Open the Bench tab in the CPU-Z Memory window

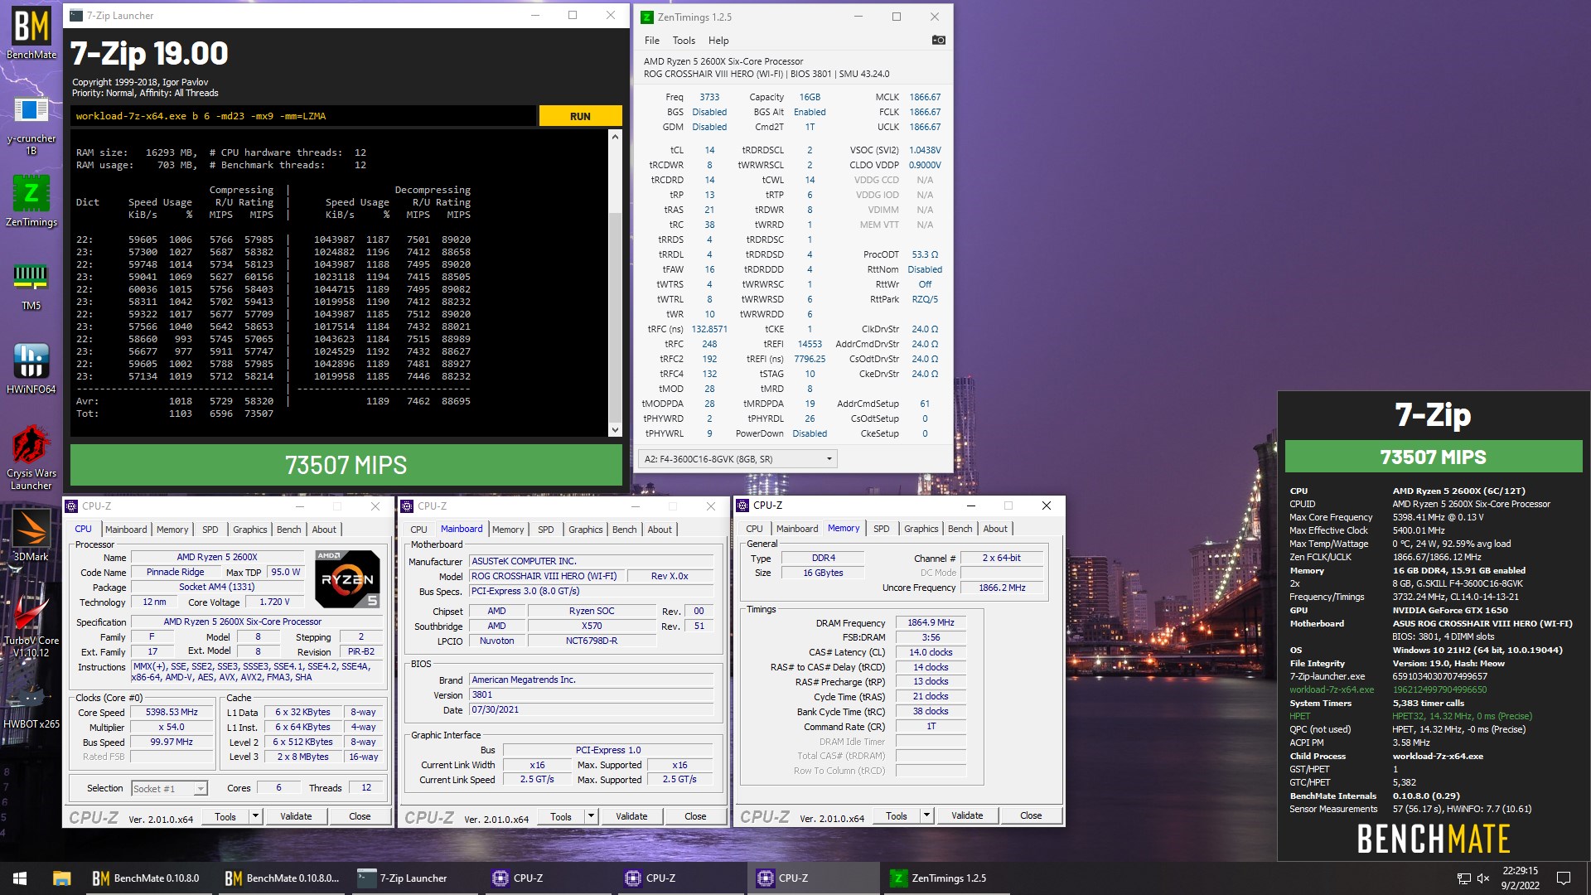(960, 529)
